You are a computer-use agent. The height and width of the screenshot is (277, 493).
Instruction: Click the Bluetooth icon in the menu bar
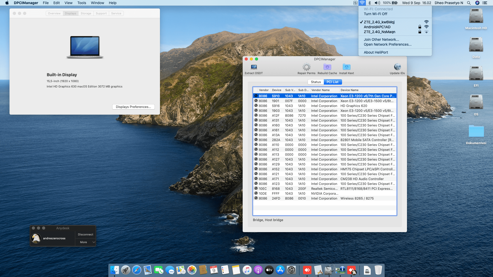point(369,3)
